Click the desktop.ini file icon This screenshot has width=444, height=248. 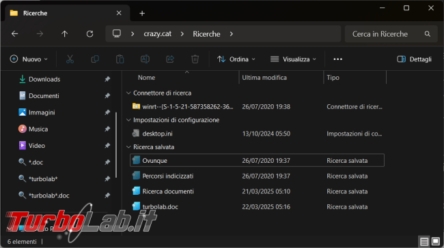pyautogui.click(x=136, y=133)
